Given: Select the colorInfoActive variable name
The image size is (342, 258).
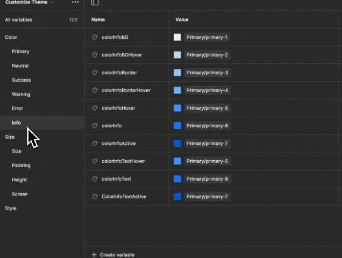Looking at the screenshot, I should (x=119, y=144).
